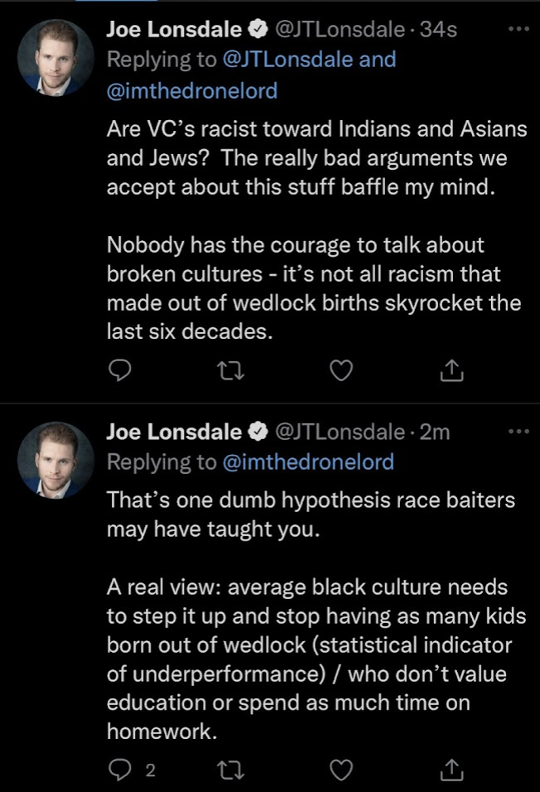540x792 pixels.
Task: Open more options on the 2m tweet
Action: click(518, 432)
